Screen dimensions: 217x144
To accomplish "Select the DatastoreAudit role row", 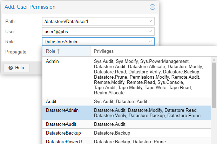I will pyautogui.click(x=127, y=124).
